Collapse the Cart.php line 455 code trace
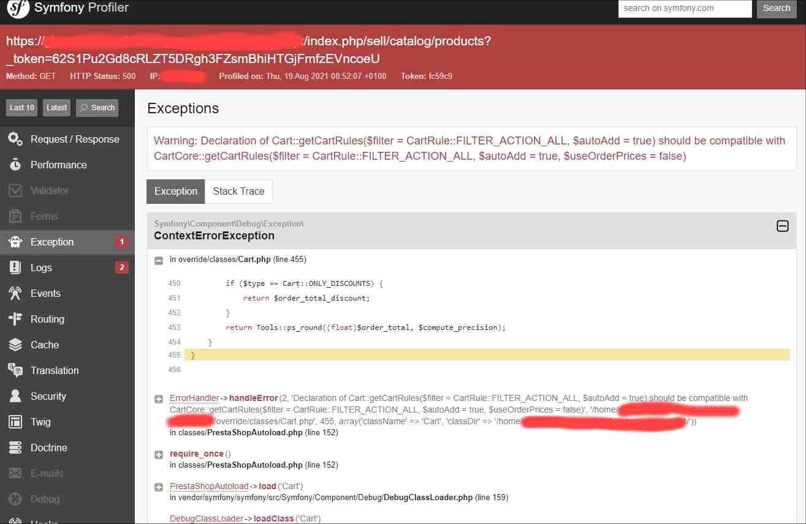 (x=159, y=260)
